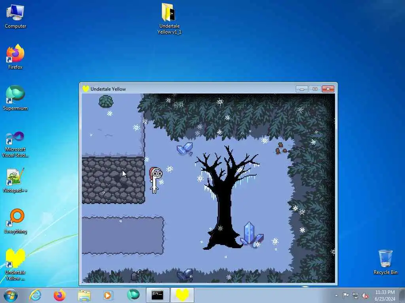
Task: Close the Undertale Yellow window
Action: pos(328,89)
